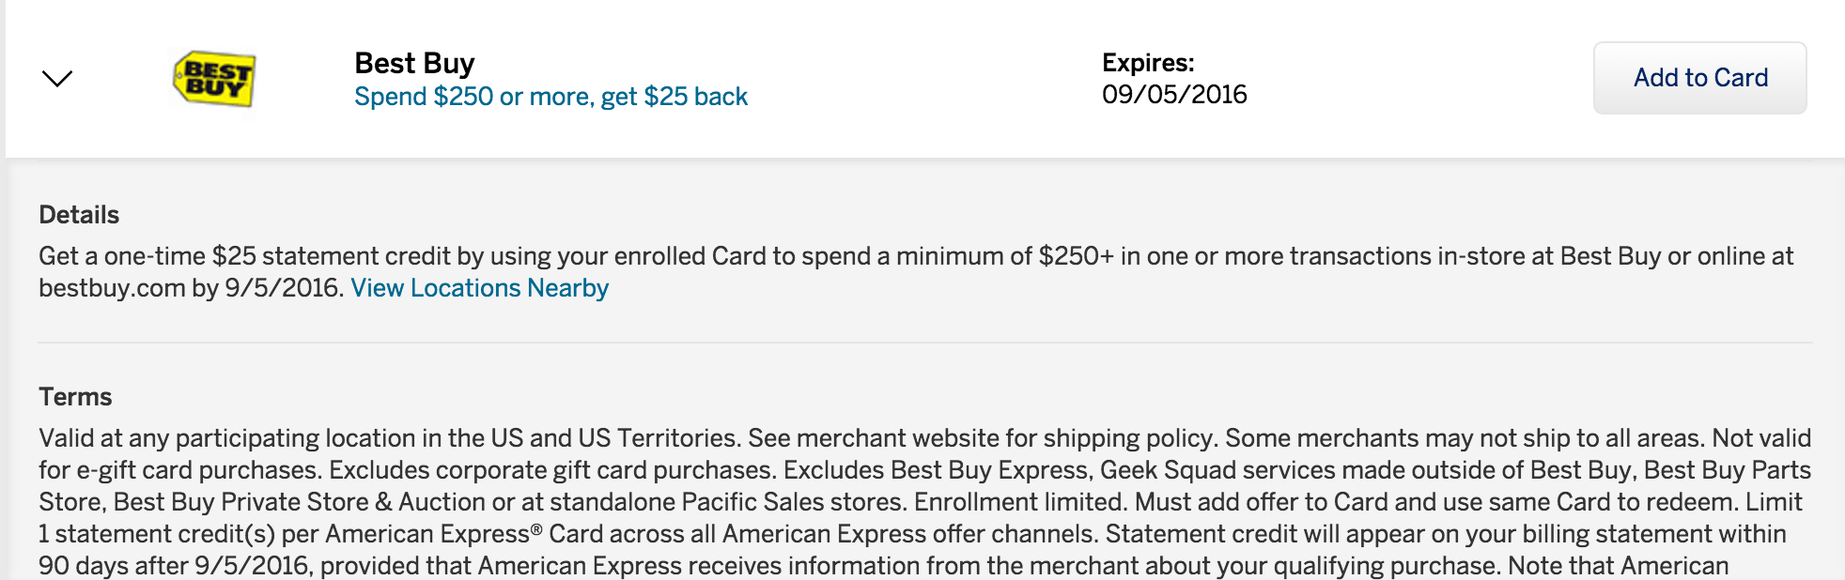Click the Details heading

(79, 215)
